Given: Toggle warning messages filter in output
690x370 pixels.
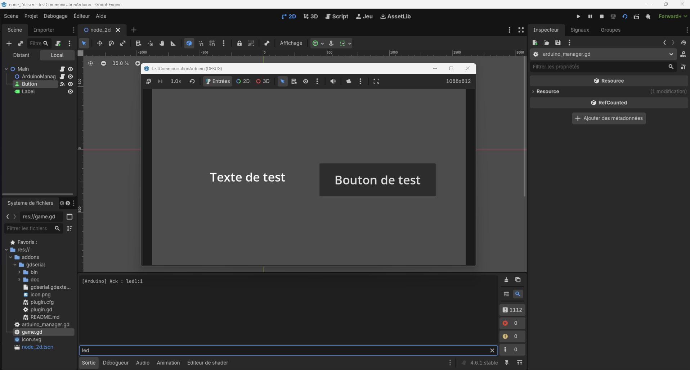Looking at the screenshot, I should (x=512, y=337).
